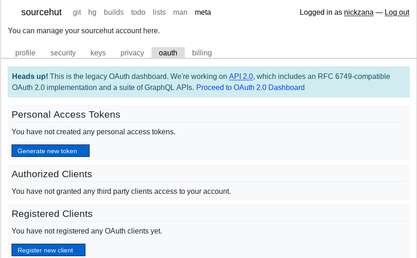The image size is (417, 258).
Task: Open the man service
Action: tap(180, 12)
